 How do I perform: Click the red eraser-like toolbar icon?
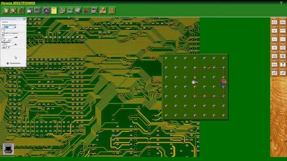coord(13,11)
